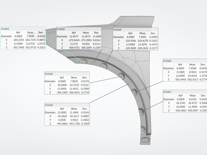
Task: Click Circle4 Y deviation -0.5988
Action: (x=85, y=89)
